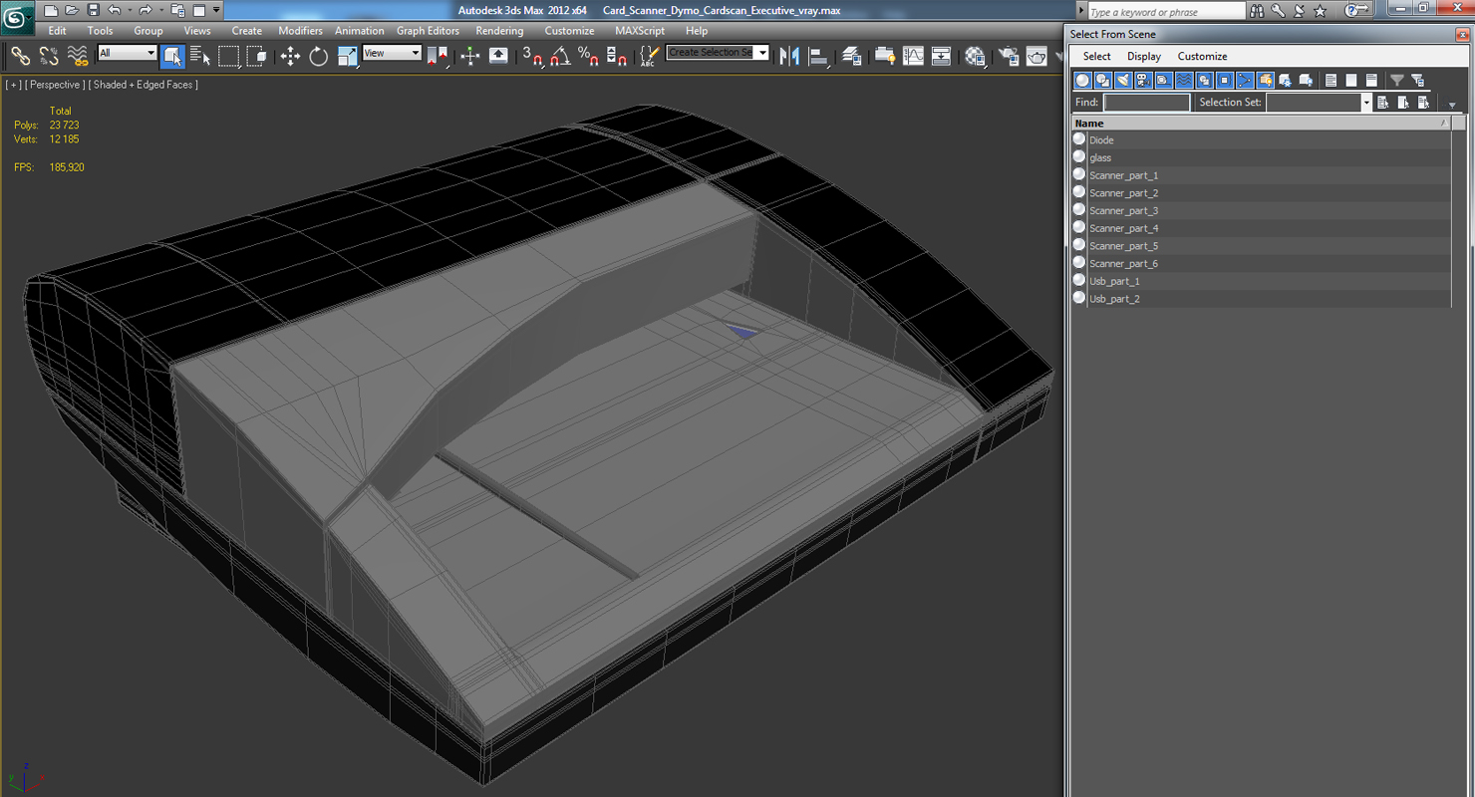Image resolution: width=1475 pixels, height=797 pixels.
Task: Click the Render teapot icon
Action: pyautogui.click(x=1036, y=56)
